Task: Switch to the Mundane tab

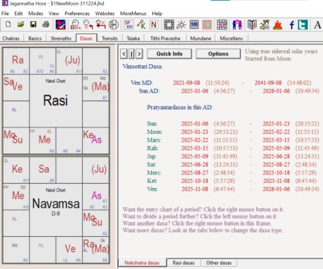Action: coord(201,38)
